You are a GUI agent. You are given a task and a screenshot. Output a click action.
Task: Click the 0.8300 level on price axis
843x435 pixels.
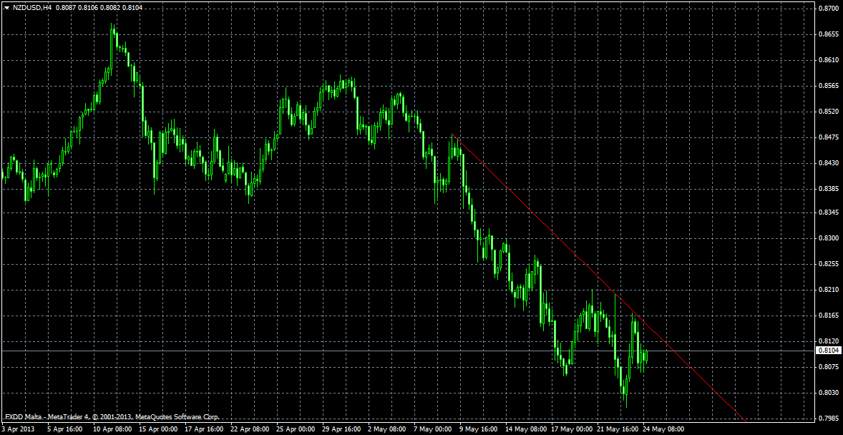point(829,238)
